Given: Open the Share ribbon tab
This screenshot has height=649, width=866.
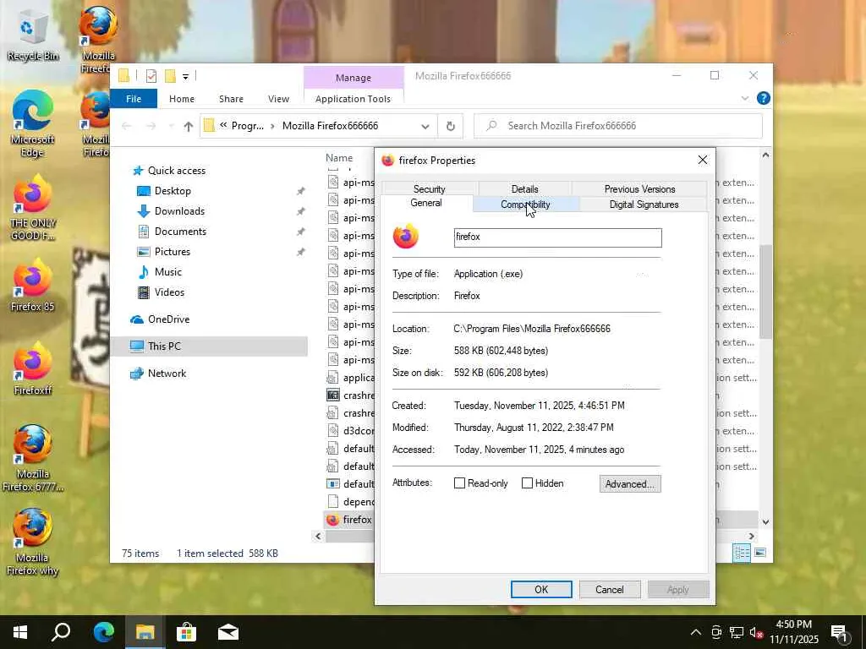Looking at the screenshot, I should tap(231, 99).
